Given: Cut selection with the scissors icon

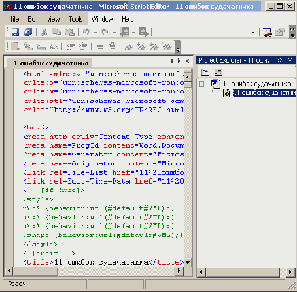Looking at the screenshot, I should click(44, 32).
